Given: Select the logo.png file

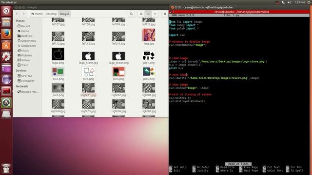Looking at the screenshot, I should (58, 56).
